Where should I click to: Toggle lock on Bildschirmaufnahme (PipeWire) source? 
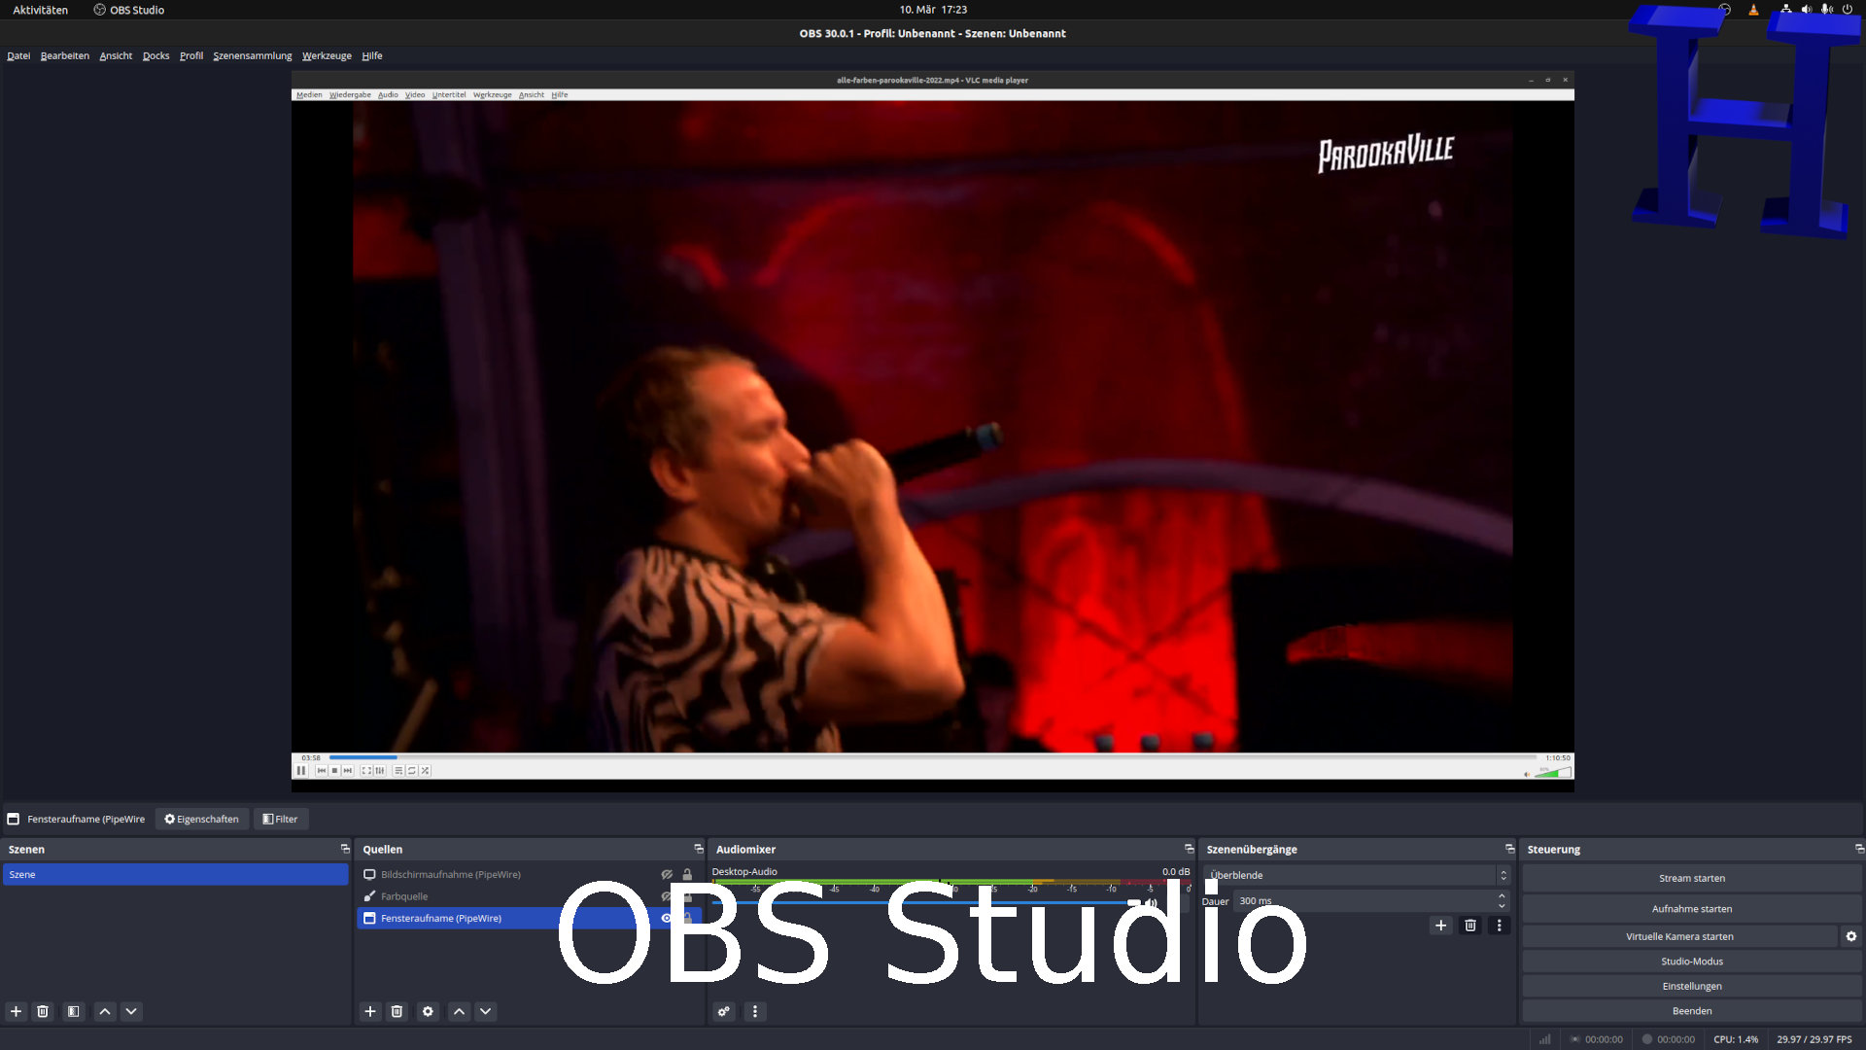(687, 874)
